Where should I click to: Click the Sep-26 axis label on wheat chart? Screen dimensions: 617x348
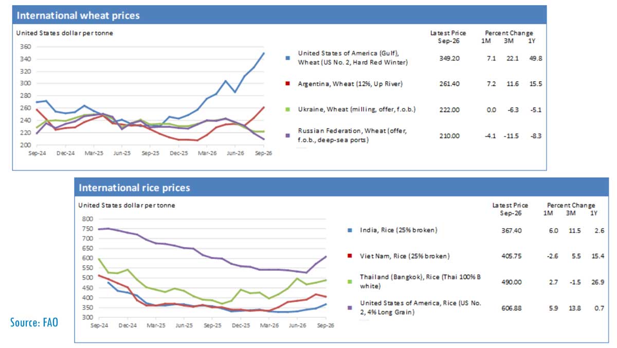[263, 153]
